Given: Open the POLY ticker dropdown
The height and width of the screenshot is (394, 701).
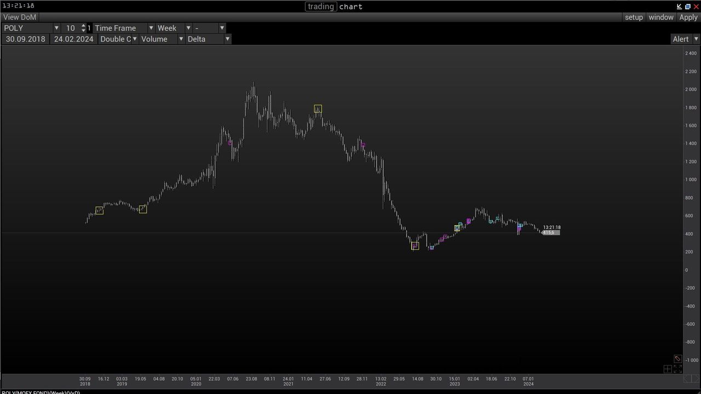Looking at the screenshot, I should 56,28.
